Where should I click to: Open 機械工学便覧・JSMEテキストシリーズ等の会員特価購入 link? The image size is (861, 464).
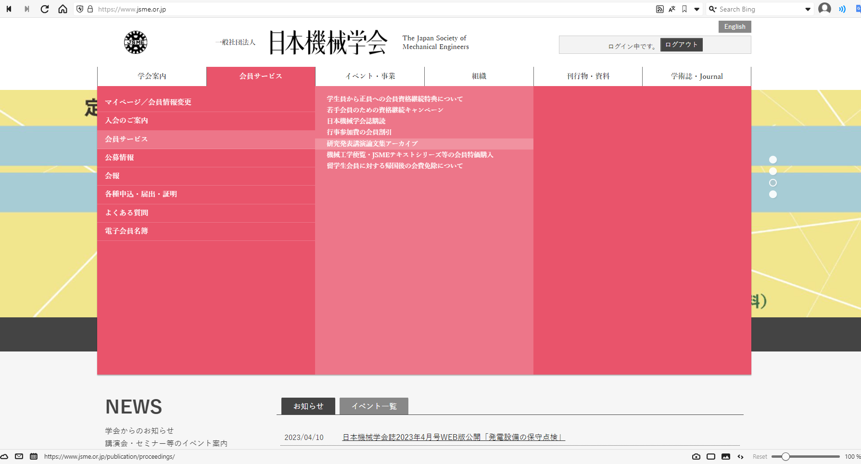(410, 155)
